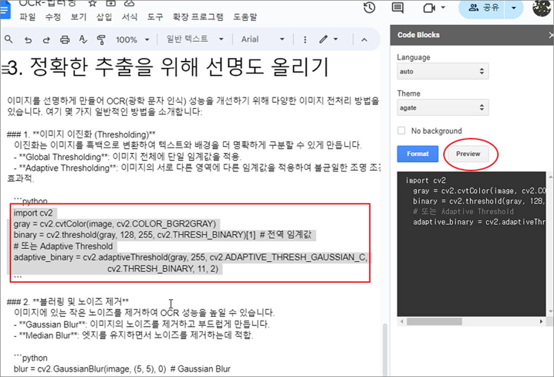Click the 'blur = cv2.GaussianBlur' line
The image size is (554, 377).
tap(122, 369)
